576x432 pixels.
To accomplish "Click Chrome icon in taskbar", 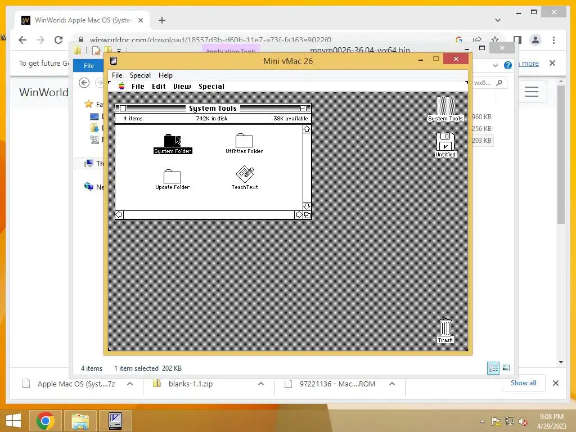I will click(46, 421).
